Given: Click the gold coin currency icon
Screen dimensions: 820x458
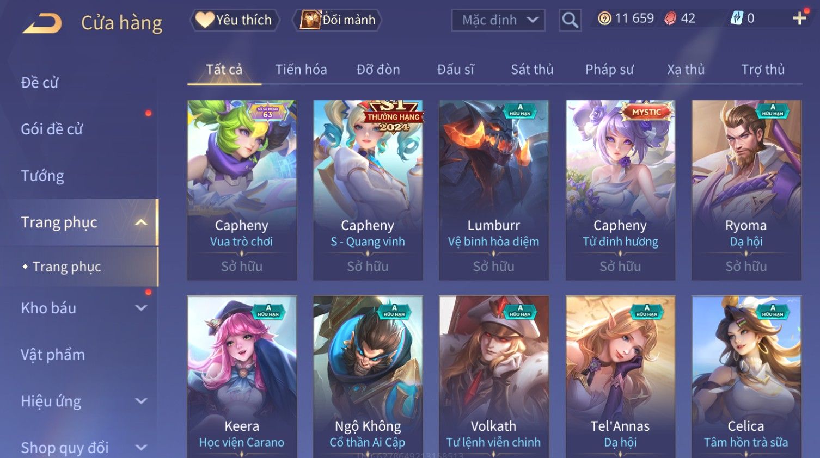Looking at the screenshot, I should (604, 18).
